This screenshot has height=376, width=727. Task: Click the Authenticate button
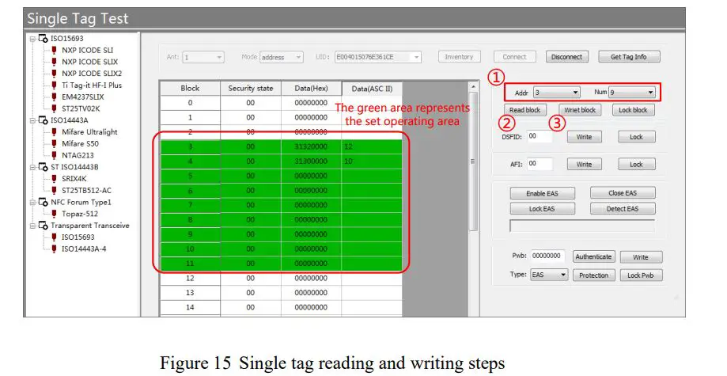point(593,256)
